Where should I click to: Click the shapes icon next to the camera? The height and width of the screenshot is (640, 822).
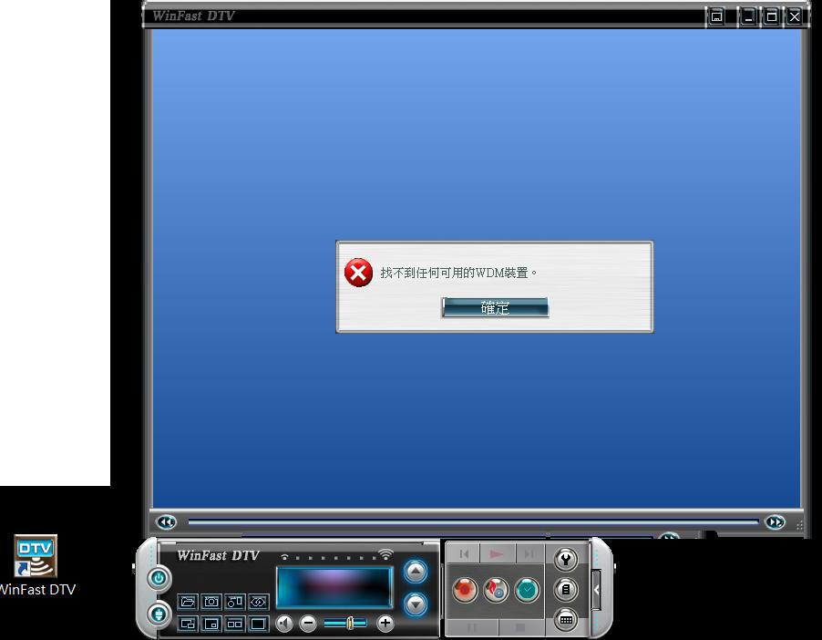pyautogui.click(x=234, y=601)
